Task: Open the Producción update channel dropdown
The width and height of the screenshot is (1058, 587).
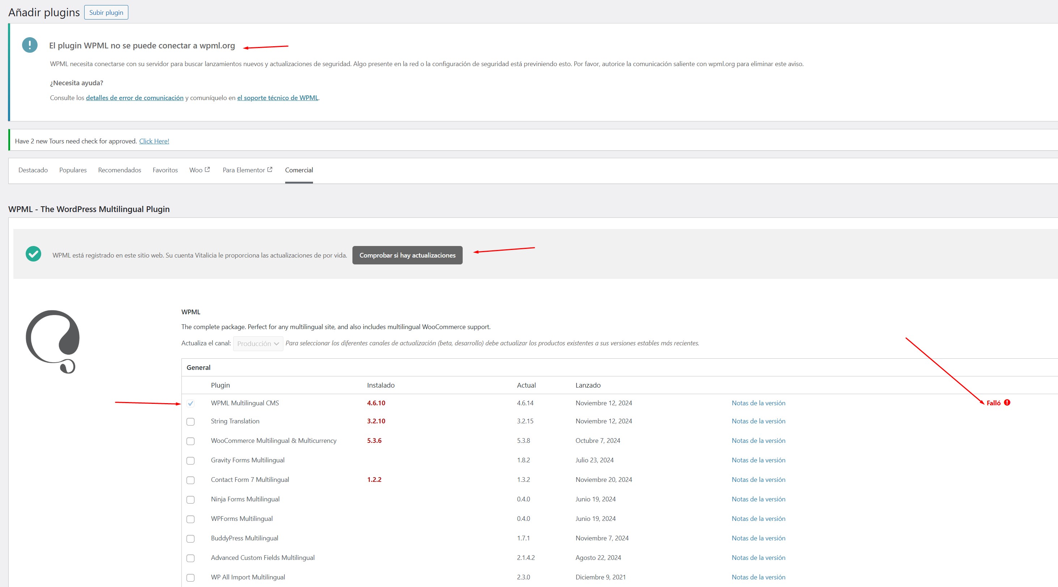Action: (x=258, y=344)
